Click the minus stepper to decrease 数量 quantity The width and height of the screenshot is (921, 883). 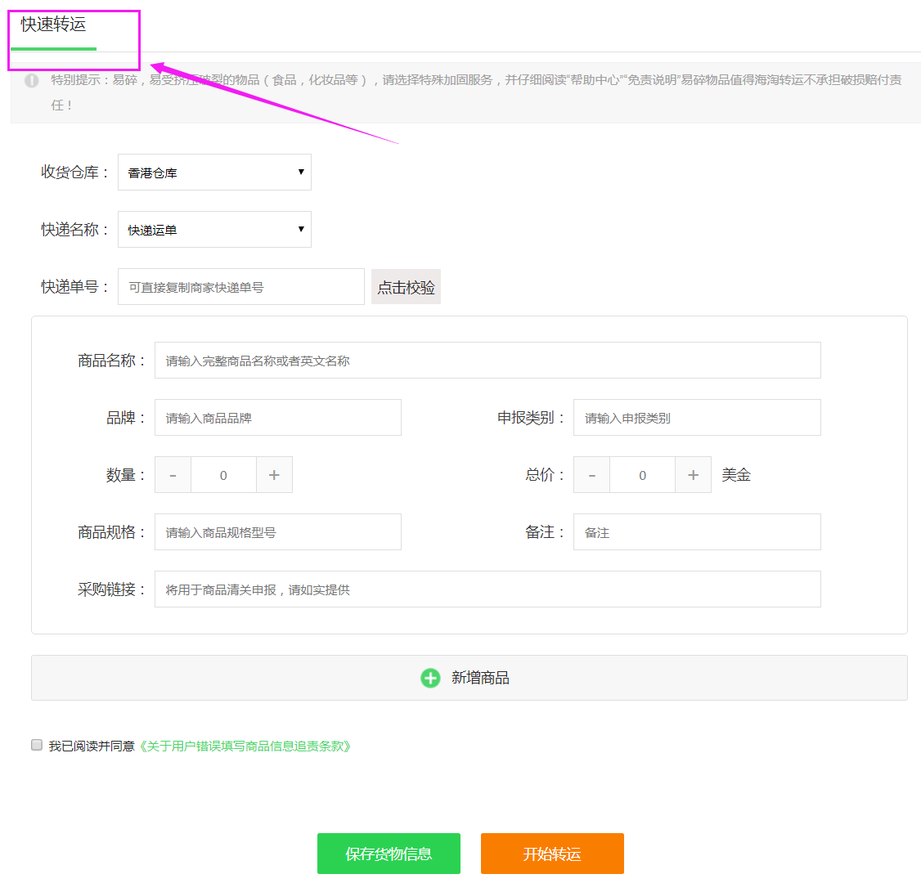tap(173, 474)
